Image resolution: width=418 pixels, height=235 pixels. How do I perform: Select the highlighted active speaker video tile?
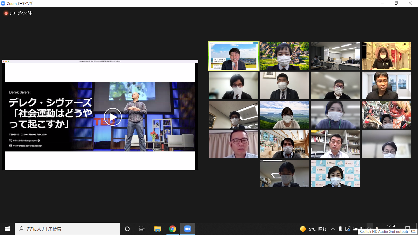point(234,56)
